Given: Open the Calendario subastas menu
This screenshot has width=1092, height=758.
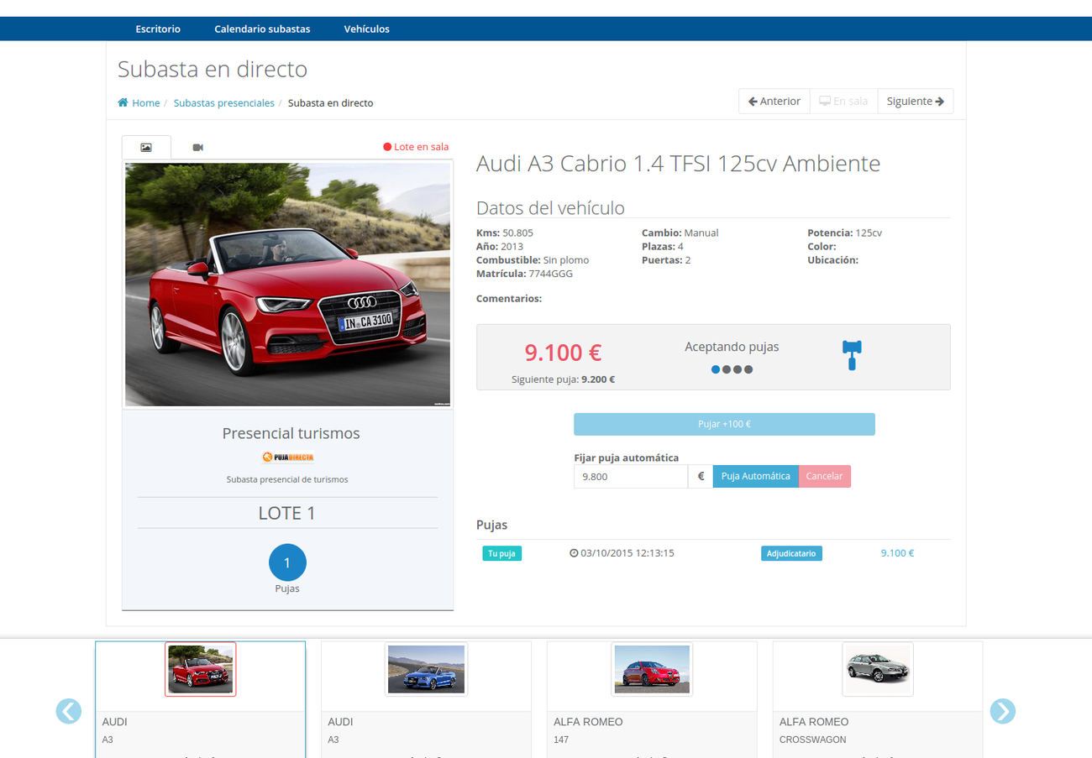Looking at the screenshot, I should pyautogui.click(x=262, y=28).
